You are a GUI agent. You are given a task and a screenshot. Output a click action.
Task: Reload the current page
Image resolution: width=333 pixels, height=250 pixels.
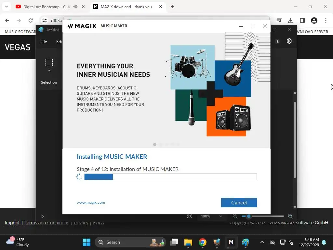click(x=31, y=21)
